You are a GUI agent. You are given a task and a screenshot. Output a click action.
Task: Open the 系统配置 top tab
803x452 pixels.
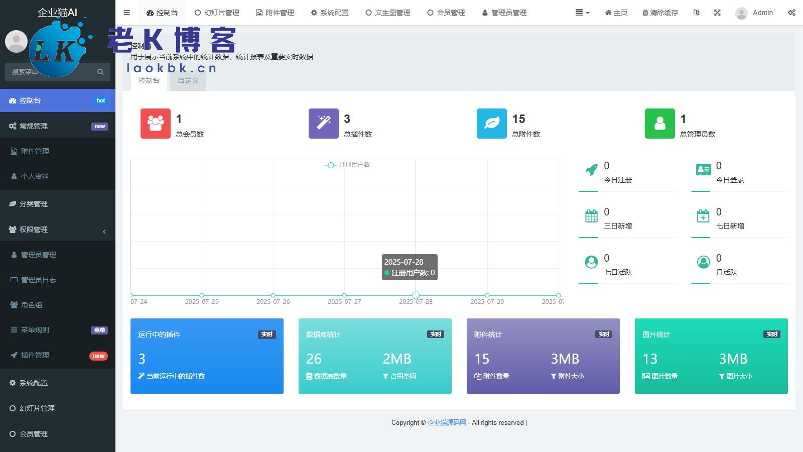(x=329, y=13)
